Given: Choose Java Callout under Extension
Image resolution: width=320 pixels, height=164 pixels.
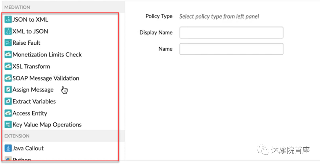Looking at the screenshot, I should pos(28,148).
